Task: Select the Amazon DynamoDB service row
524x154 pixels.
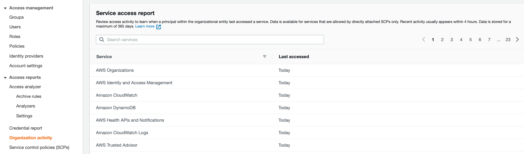Action: [x=116, y=108]
